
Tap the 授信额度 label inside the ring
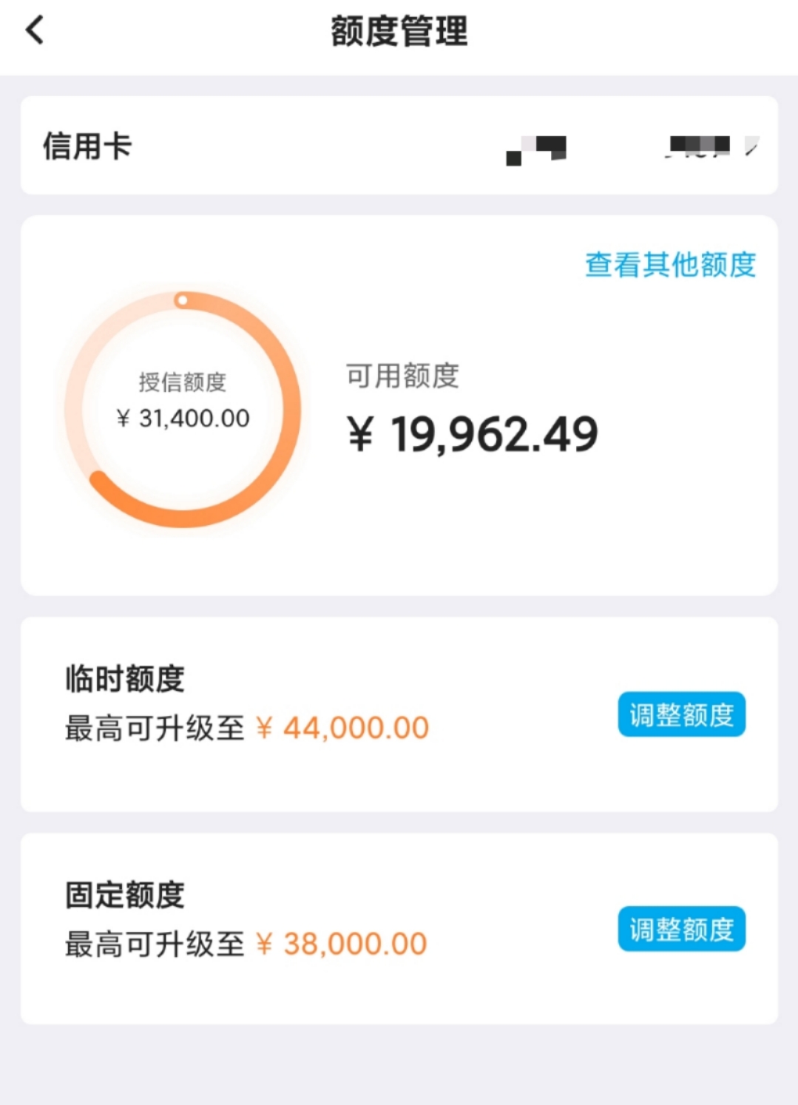tap(183, 382)
